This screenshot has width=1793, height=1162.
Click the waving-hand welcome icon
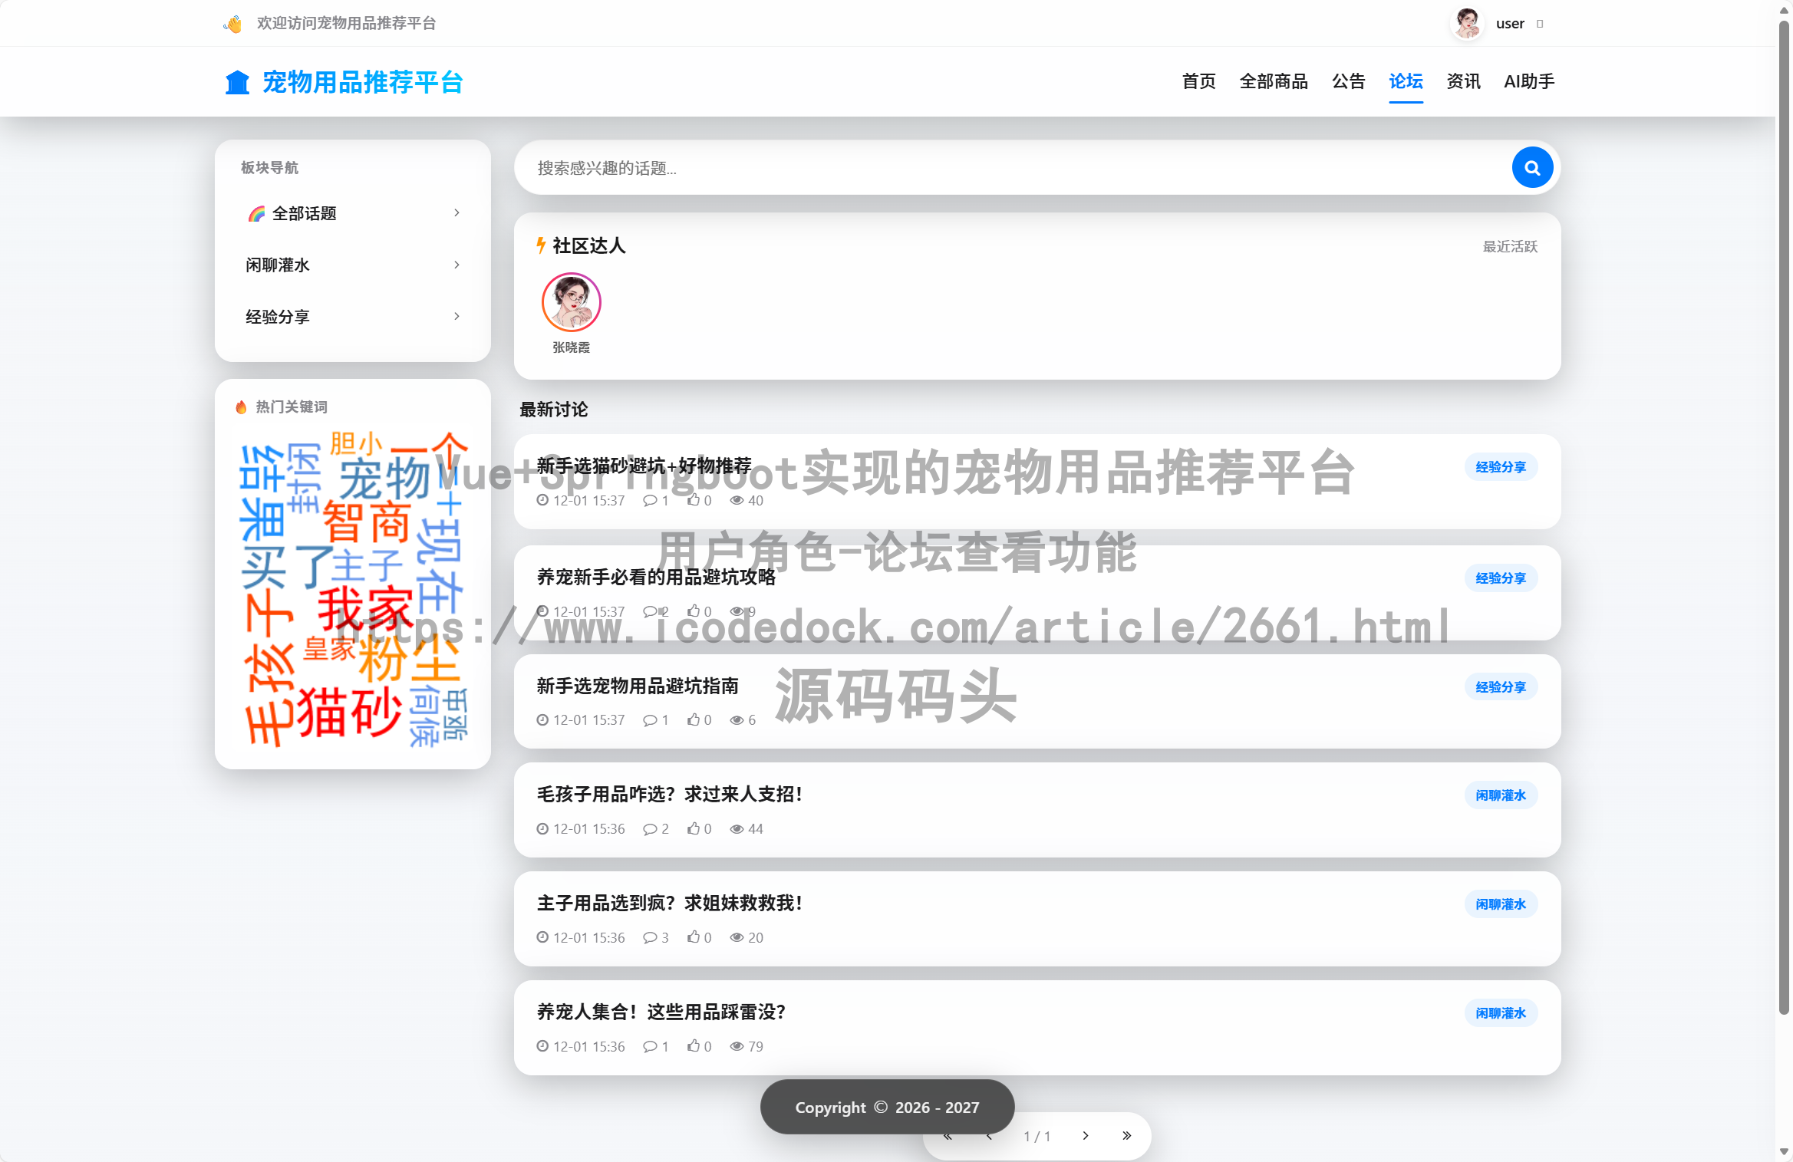tap(231, 23)
